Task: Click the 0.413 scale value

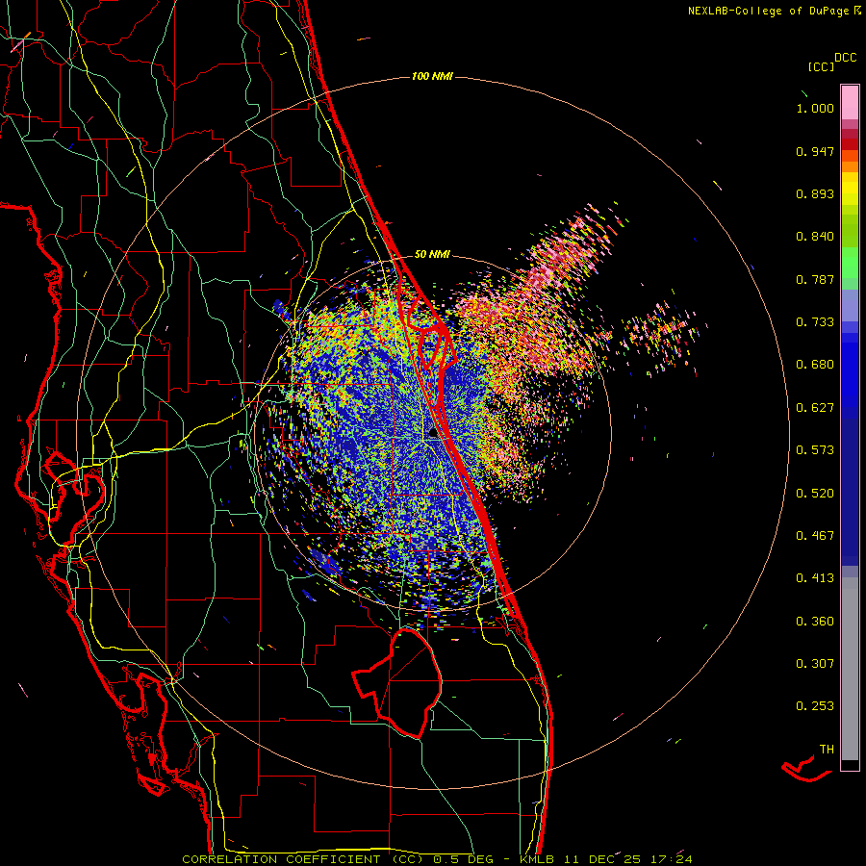Action: 815,578
